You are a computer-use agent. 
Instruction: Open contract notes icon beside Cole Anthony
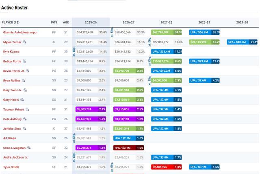(x=25, y=119)
